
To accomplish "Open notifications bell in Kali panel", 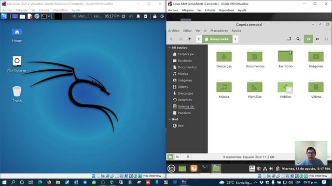I will (x=139, y=16).
